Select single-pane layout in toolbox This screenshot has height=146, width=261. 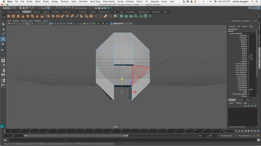pyautogui.click(x=3, y=60)
